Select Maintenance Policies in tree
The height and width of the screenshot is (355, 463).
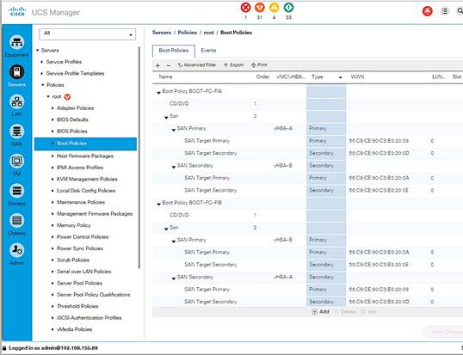pos(81,202)
